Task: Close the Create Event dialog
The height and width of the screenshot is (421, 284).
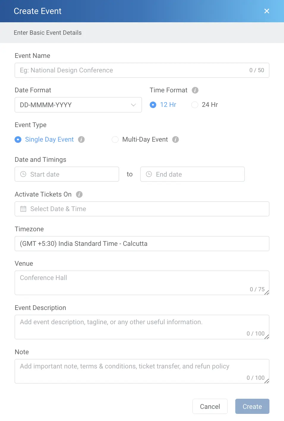Action: coord(266,11)
